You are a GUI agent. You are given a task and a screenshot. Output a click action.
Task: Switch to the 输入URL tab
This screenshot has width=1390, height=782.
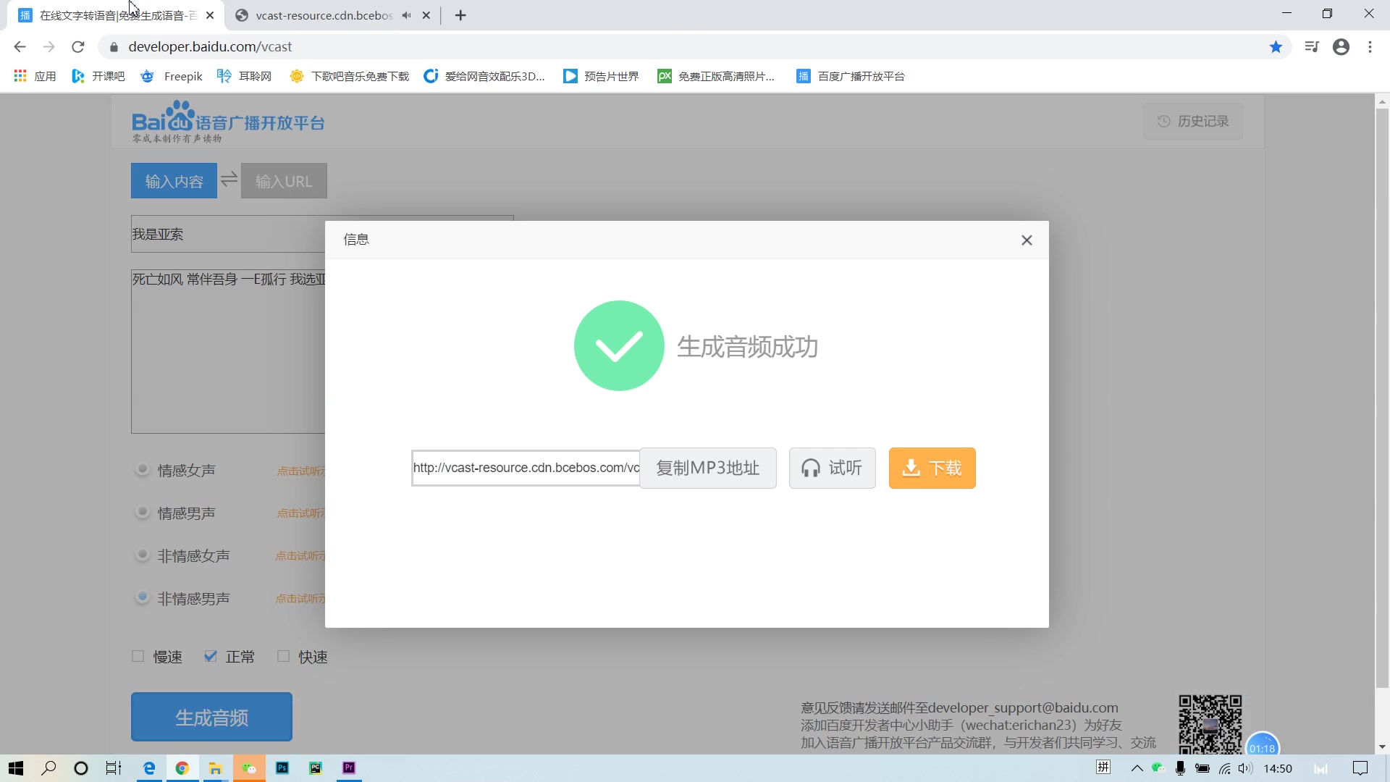coord(284,181)
